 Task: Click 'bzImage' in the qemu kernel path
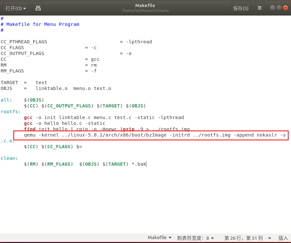click(x=156, y=135)
